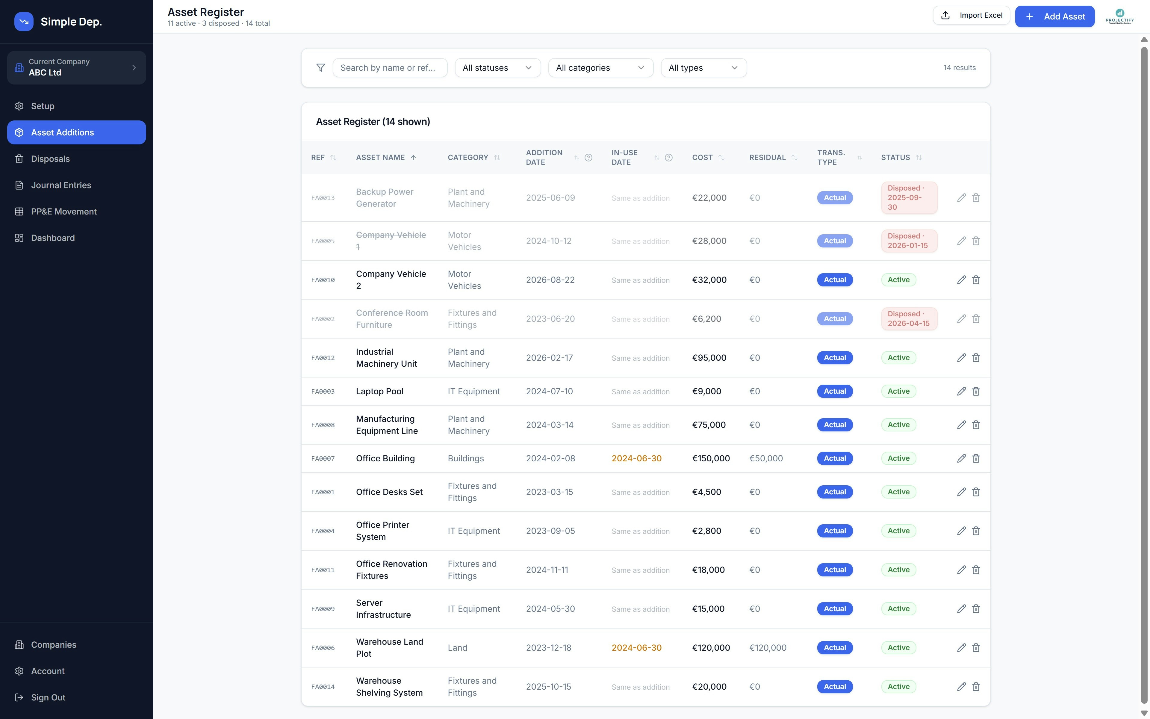Click Active status for Laptop Pool

click(899, 391)
